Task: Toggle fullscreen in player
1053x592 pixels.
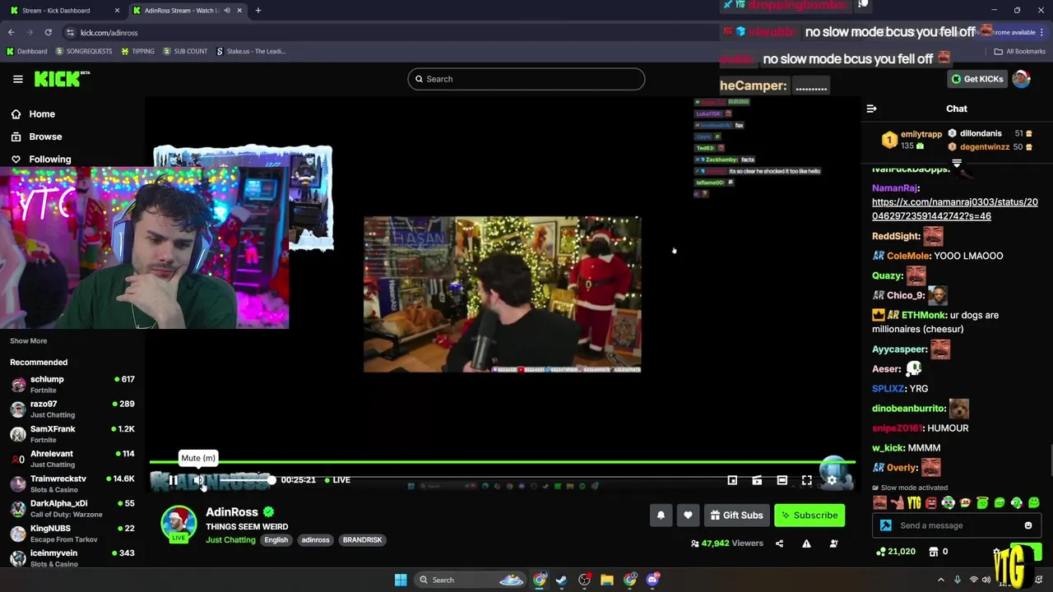Action: coord(806,480)
